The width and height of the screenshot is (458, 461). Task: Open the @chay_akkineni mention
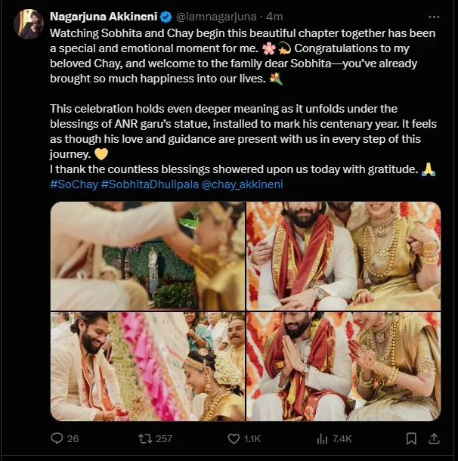(243, 184)
